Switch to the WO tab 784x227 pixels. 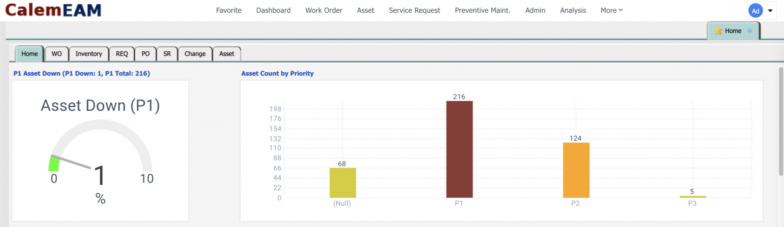coord(56,54)
